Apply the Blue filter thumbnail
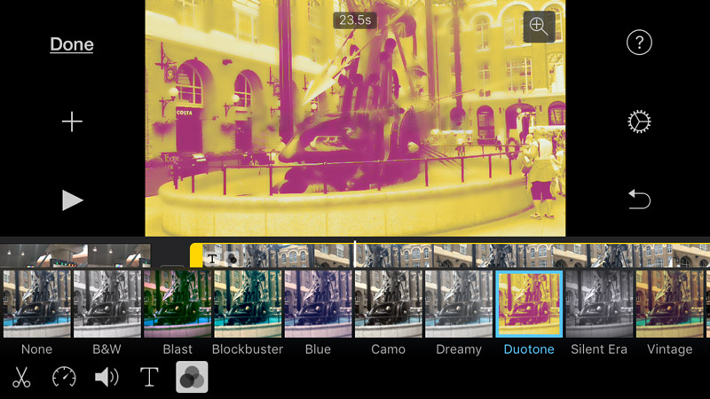The height and width of the screenshot is (399, 710). [318, 303]
